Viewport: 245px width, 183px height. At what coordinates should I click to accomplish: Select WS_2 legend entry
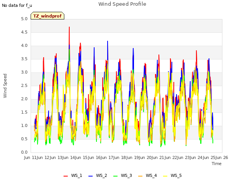click(98, 175)
